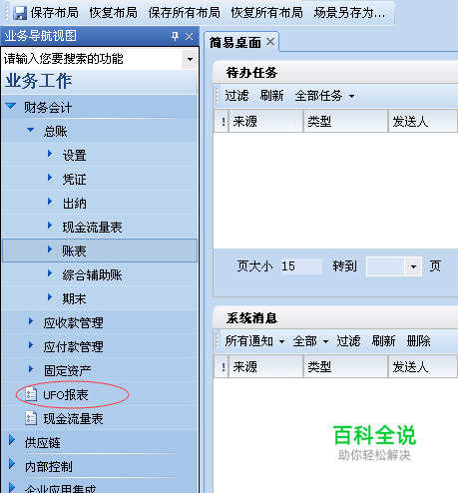Click 保存所有布局 toolbar button
The width and height of the screenshot is (458, 493).
point(184,13)
